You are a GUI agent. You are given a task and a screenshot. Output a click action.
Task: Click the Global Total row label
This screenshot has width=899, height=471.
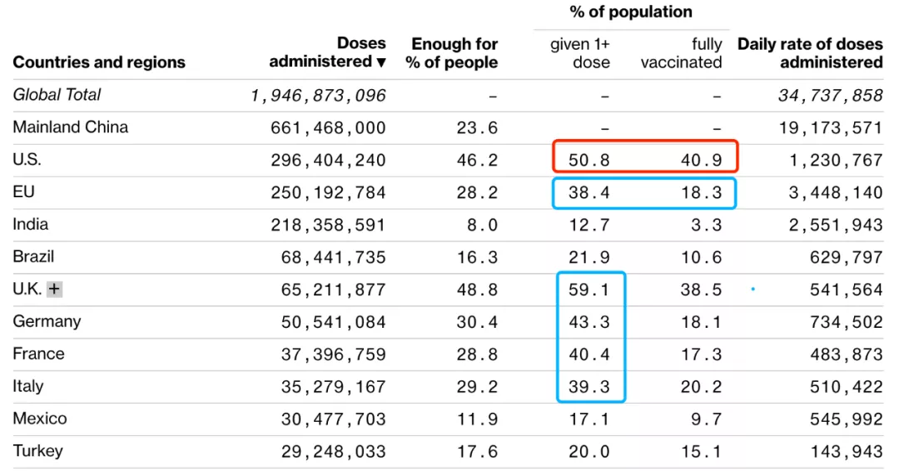[57, 95]
